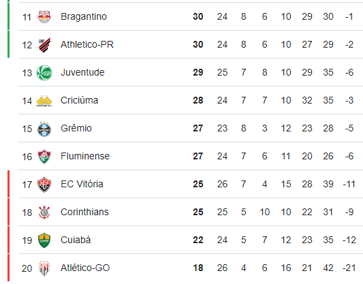
Task: Open the Bragantino team name link
Action: click(x=84, y=16)
